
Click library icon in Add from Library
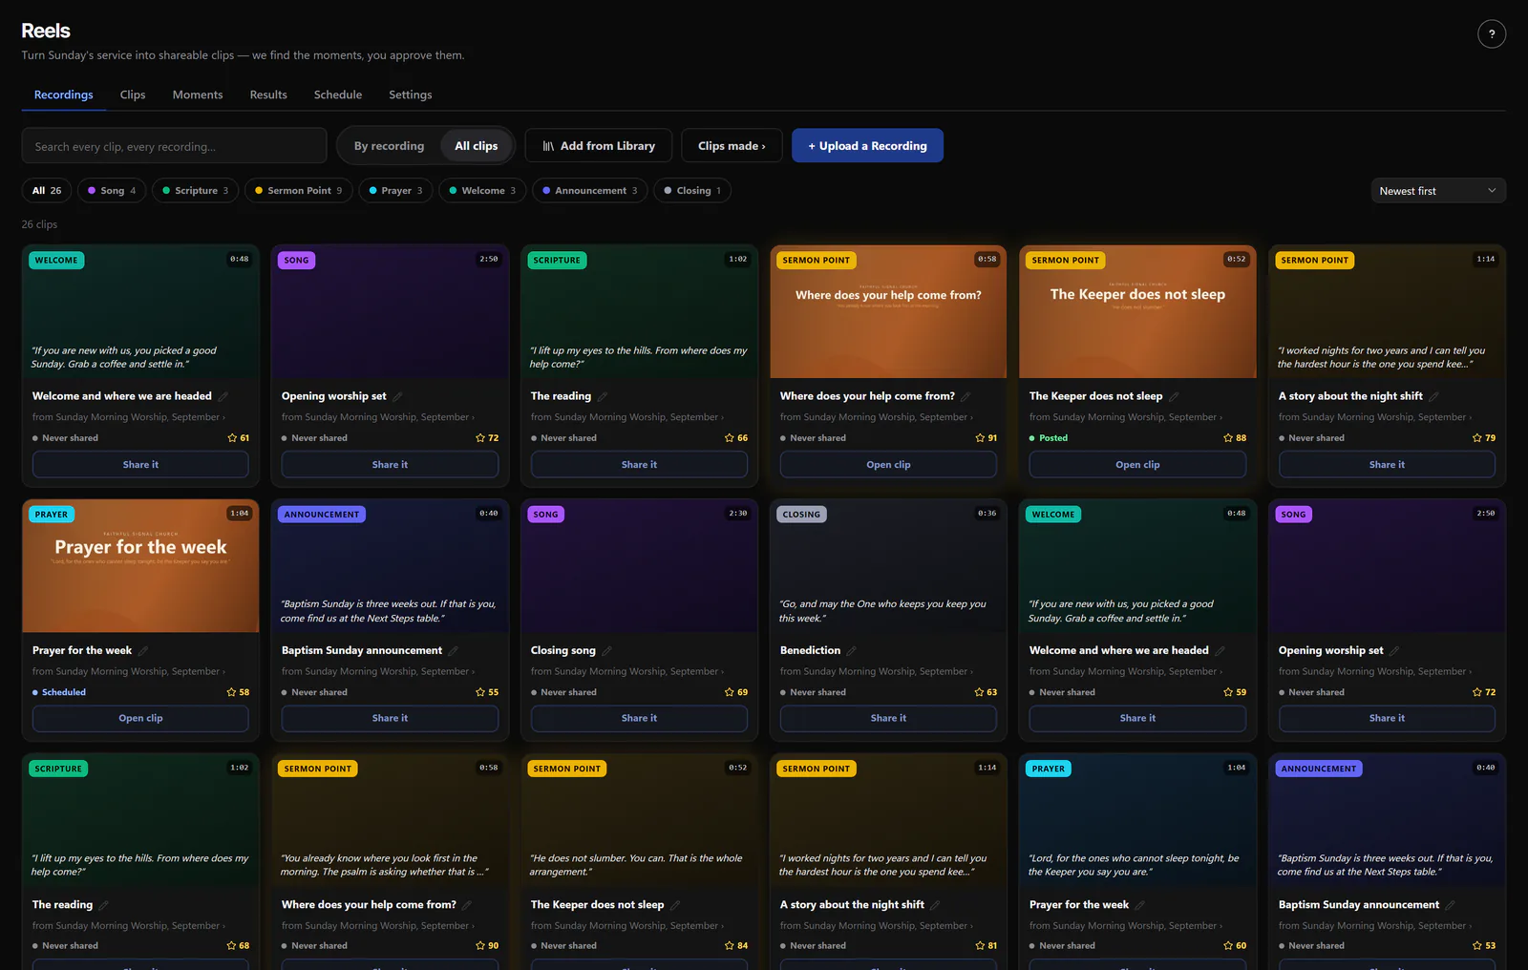(x=548, y=146)
